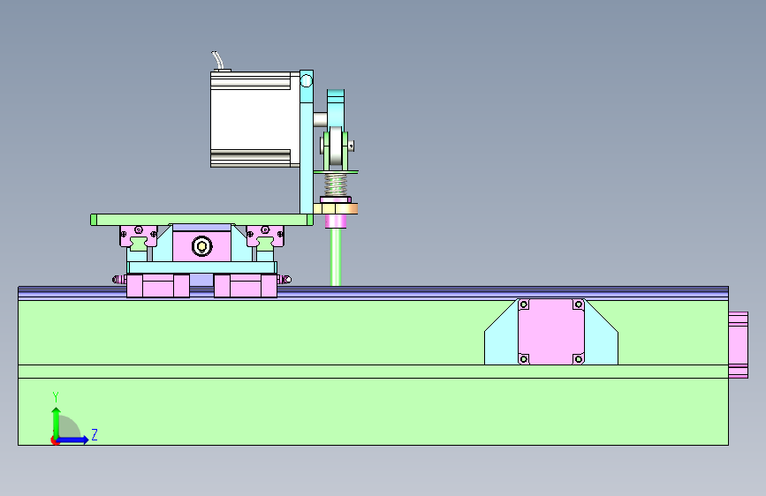Select the orange hex nut under the spring
766x496 pixels.
336,209
